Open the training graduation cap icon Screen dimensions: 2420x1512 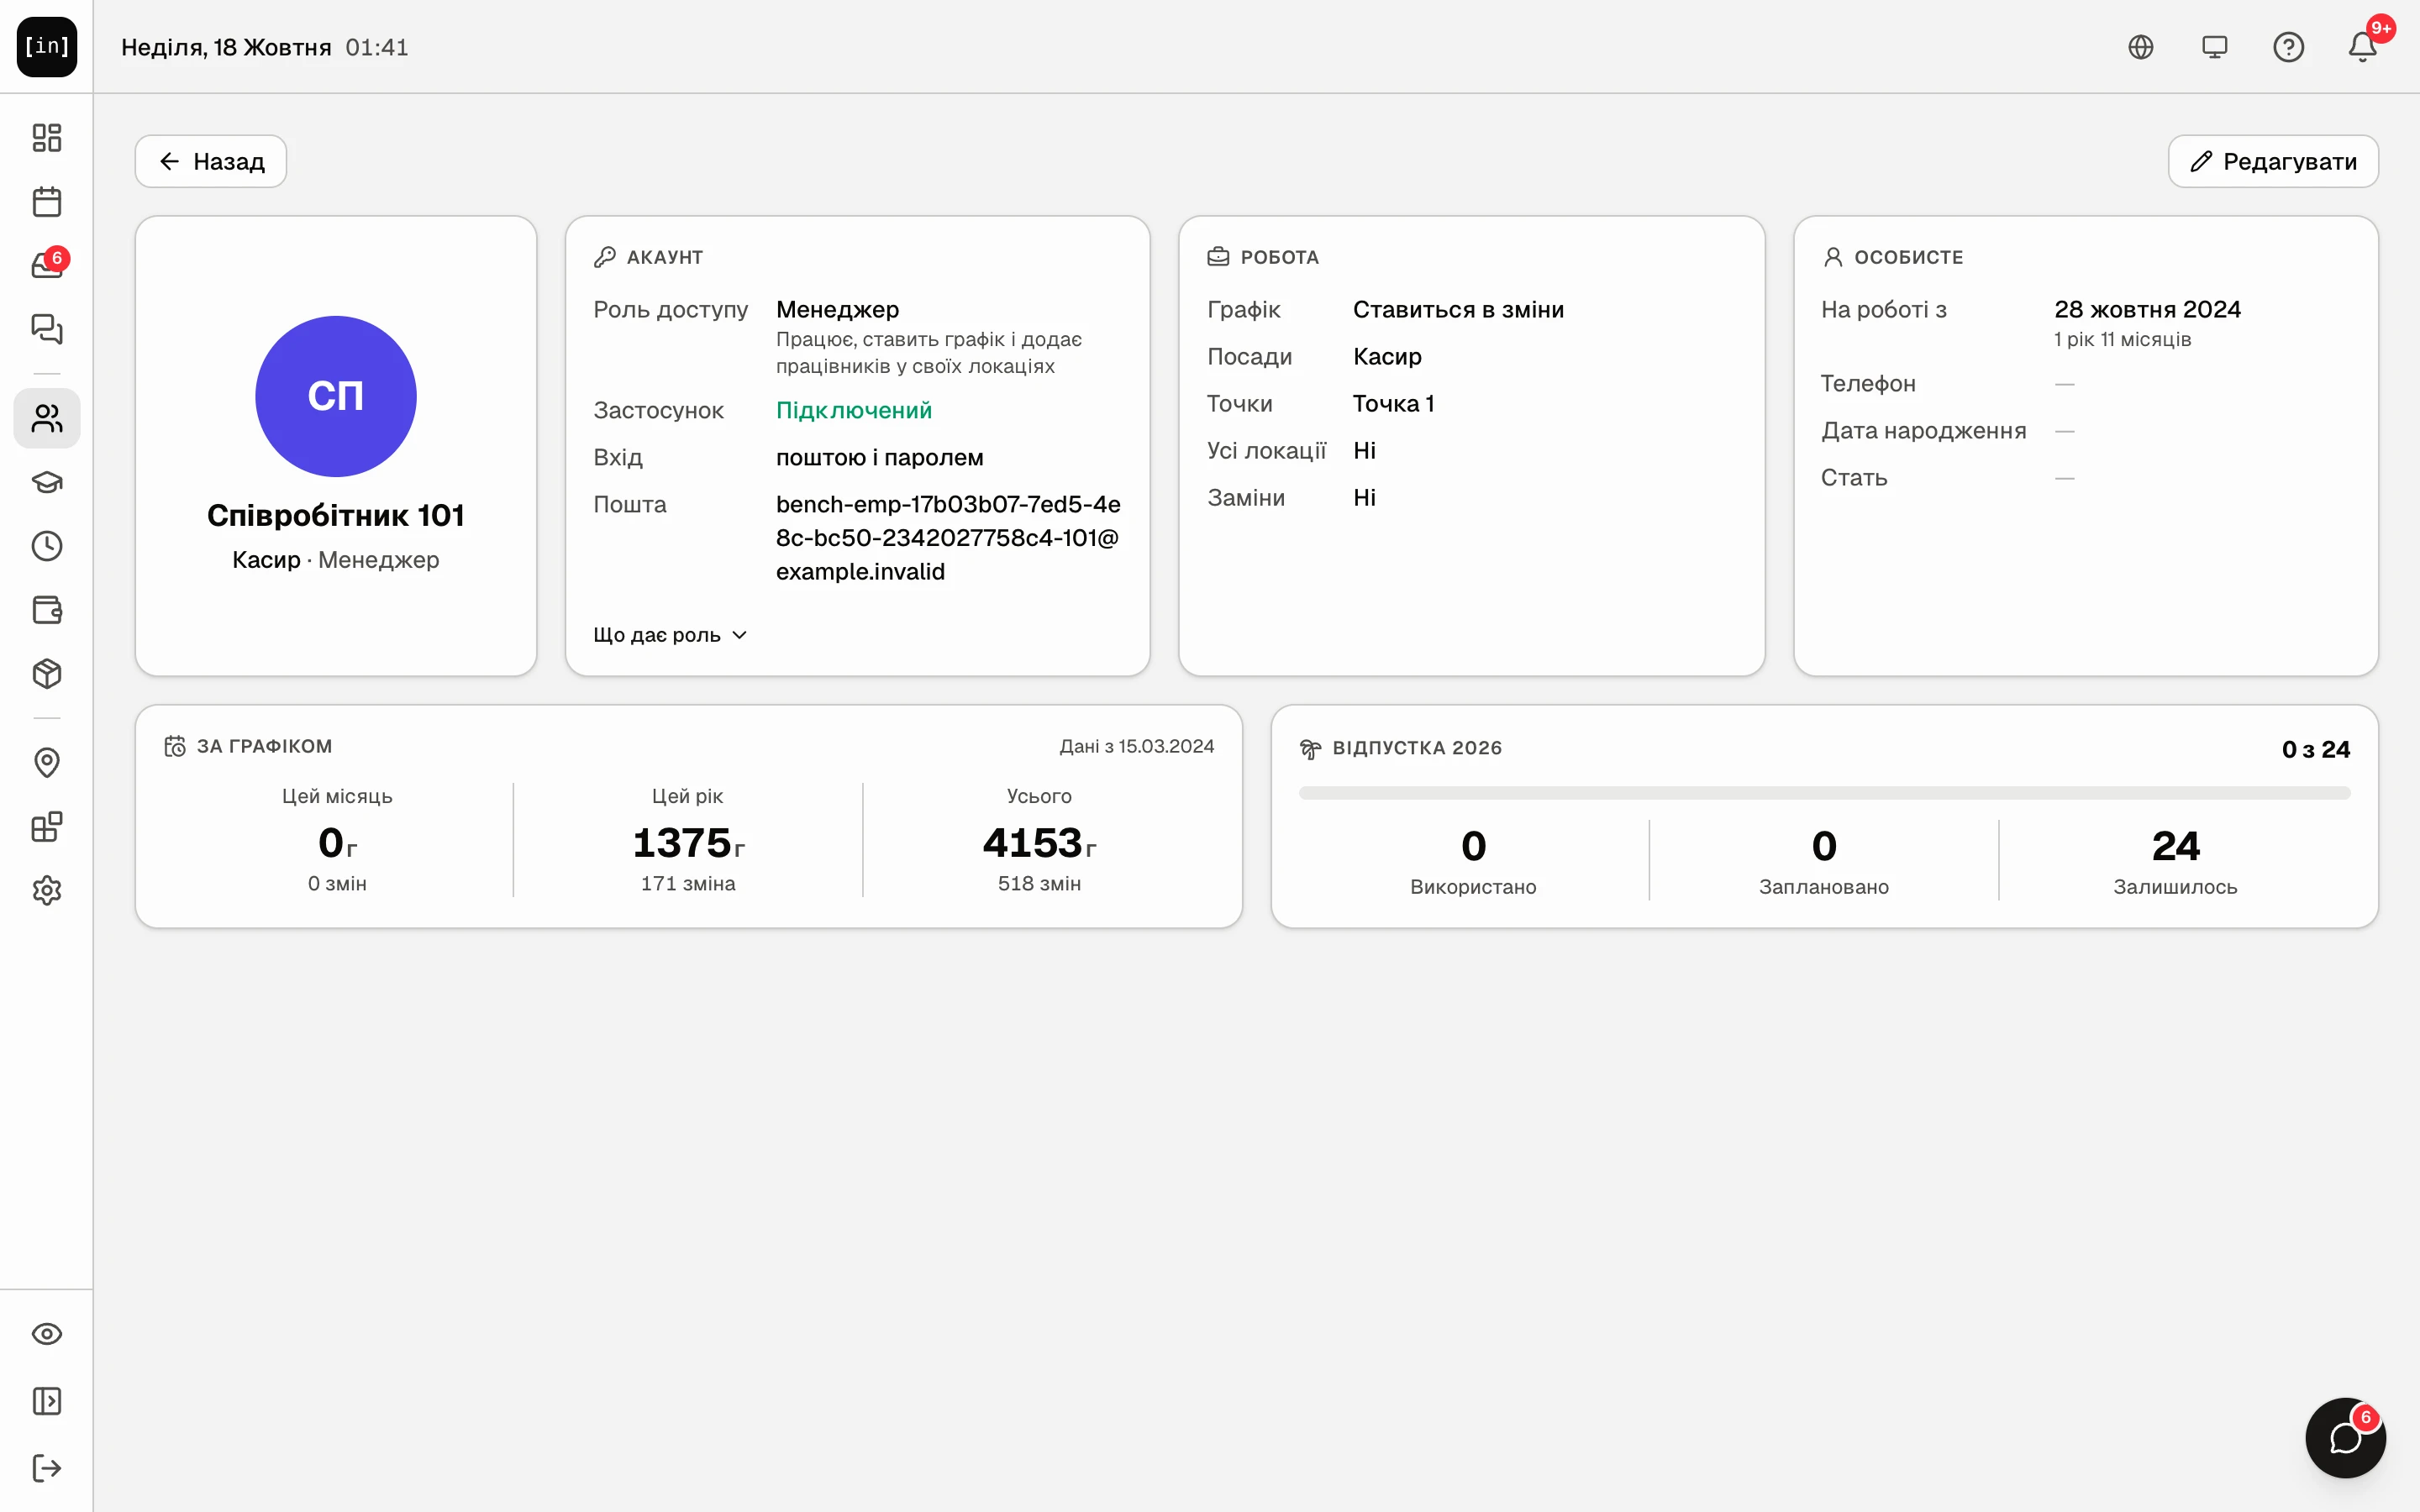coord(47,482)
